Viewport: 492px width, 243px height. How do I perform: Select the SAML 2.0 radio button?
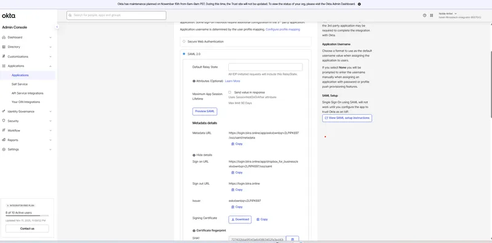(x=184, y=54)
